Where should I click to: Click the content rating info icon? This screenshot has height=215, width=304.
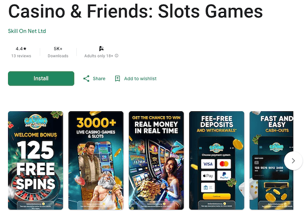click(x=116, y=56)
